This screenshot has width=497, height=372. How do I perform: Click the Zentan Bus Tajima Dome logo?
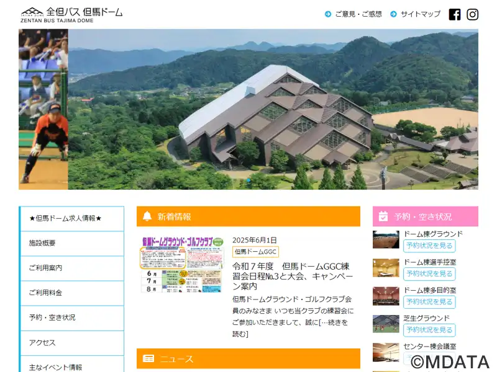point(71,15)
